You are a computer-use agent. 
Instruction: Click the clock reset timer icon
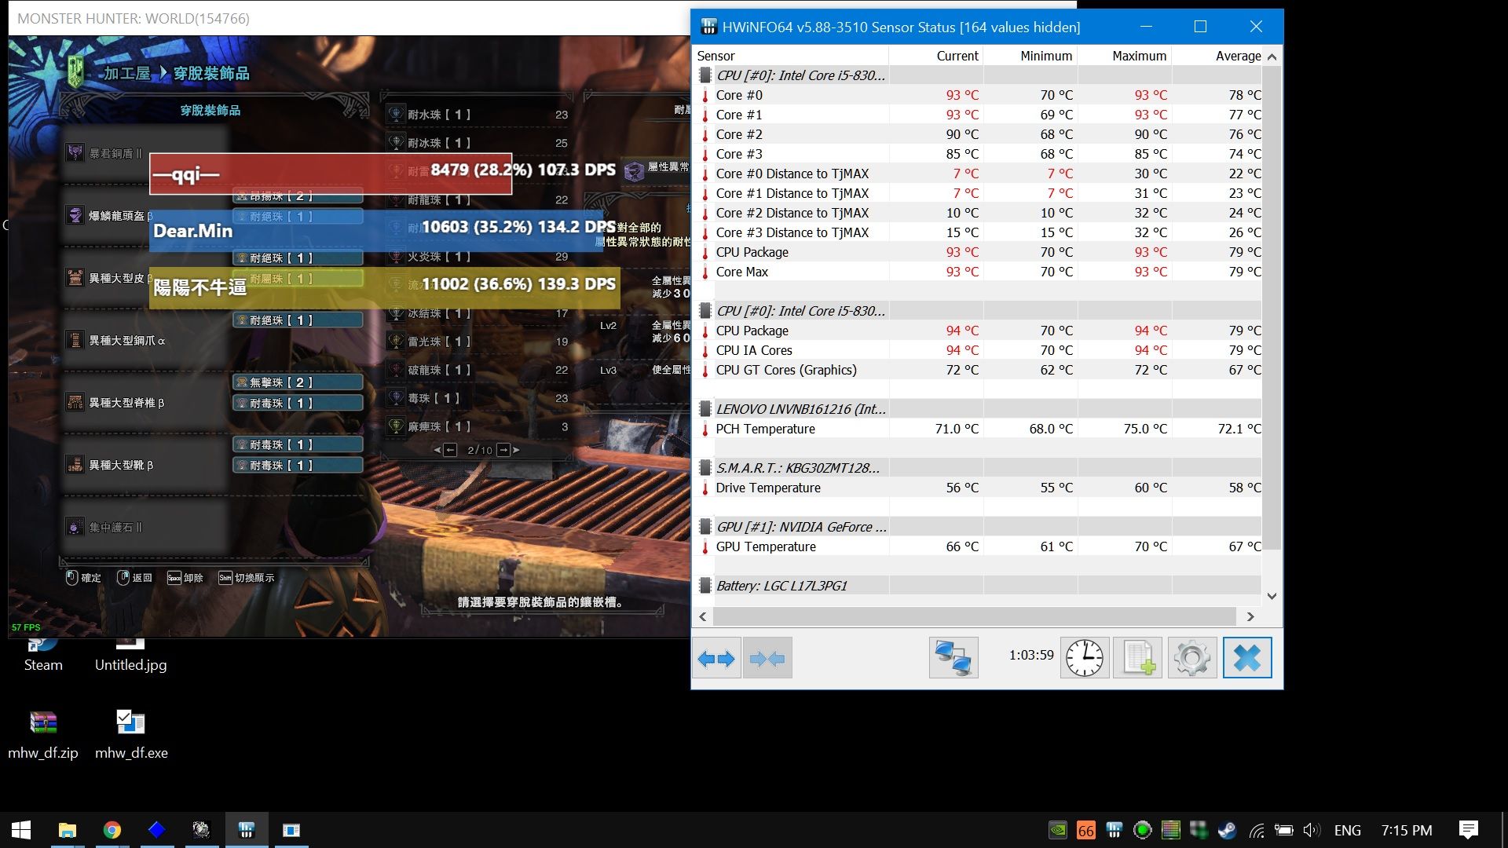pyautogui.click(x=1085, y=658)
